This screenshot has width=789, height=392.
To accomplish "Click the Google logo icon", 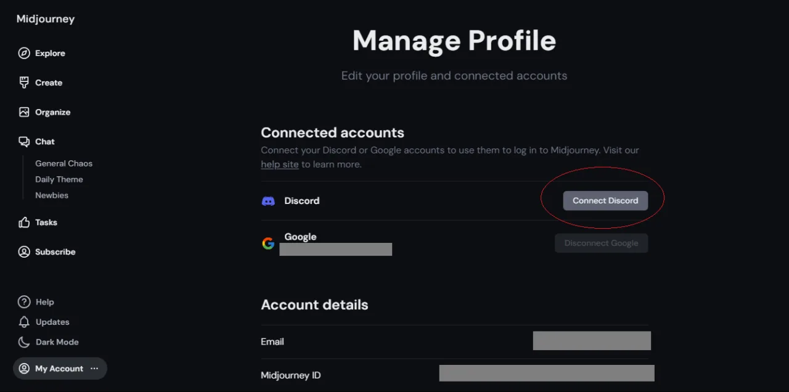I will pyautogui.click(x=268, y=243).
